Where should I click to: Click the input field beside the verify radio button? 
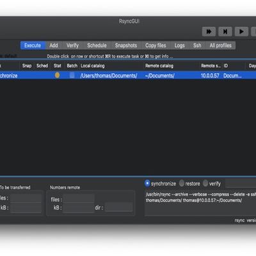(241, 184)
